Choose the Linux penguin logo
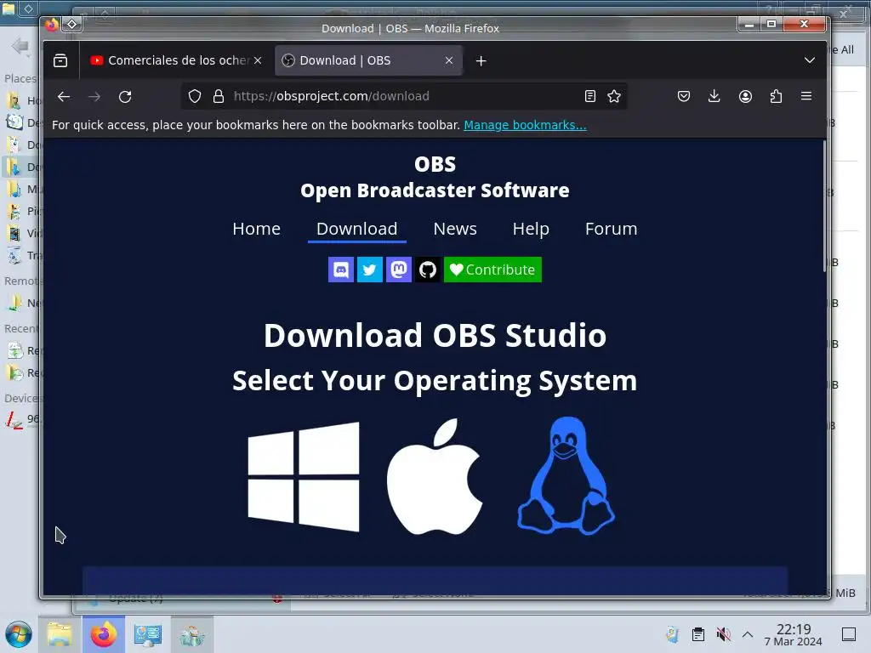This screenshot has width=871, height=653. point(566,476)
